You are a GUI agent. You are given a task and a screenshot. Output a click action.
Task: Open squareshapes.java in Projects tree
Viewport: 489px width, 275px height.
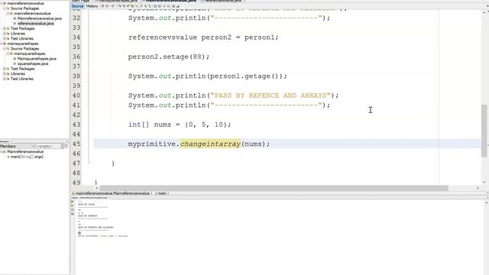[33, 63]
